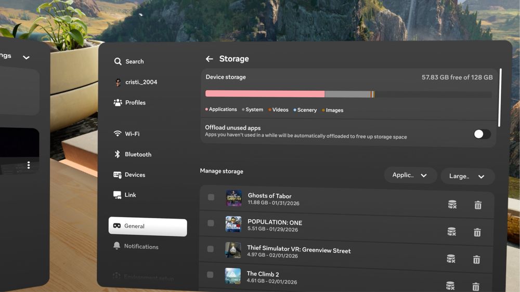Click the Notifications bell icon
This screenshot has height=292, width=520.
116,246
